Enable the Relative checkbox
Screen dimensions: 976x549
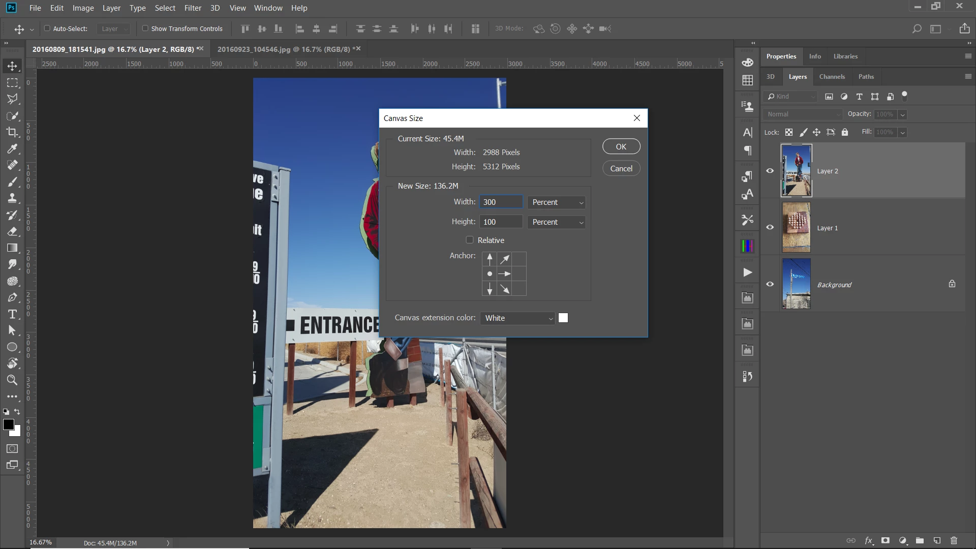(x=470, y=240)
